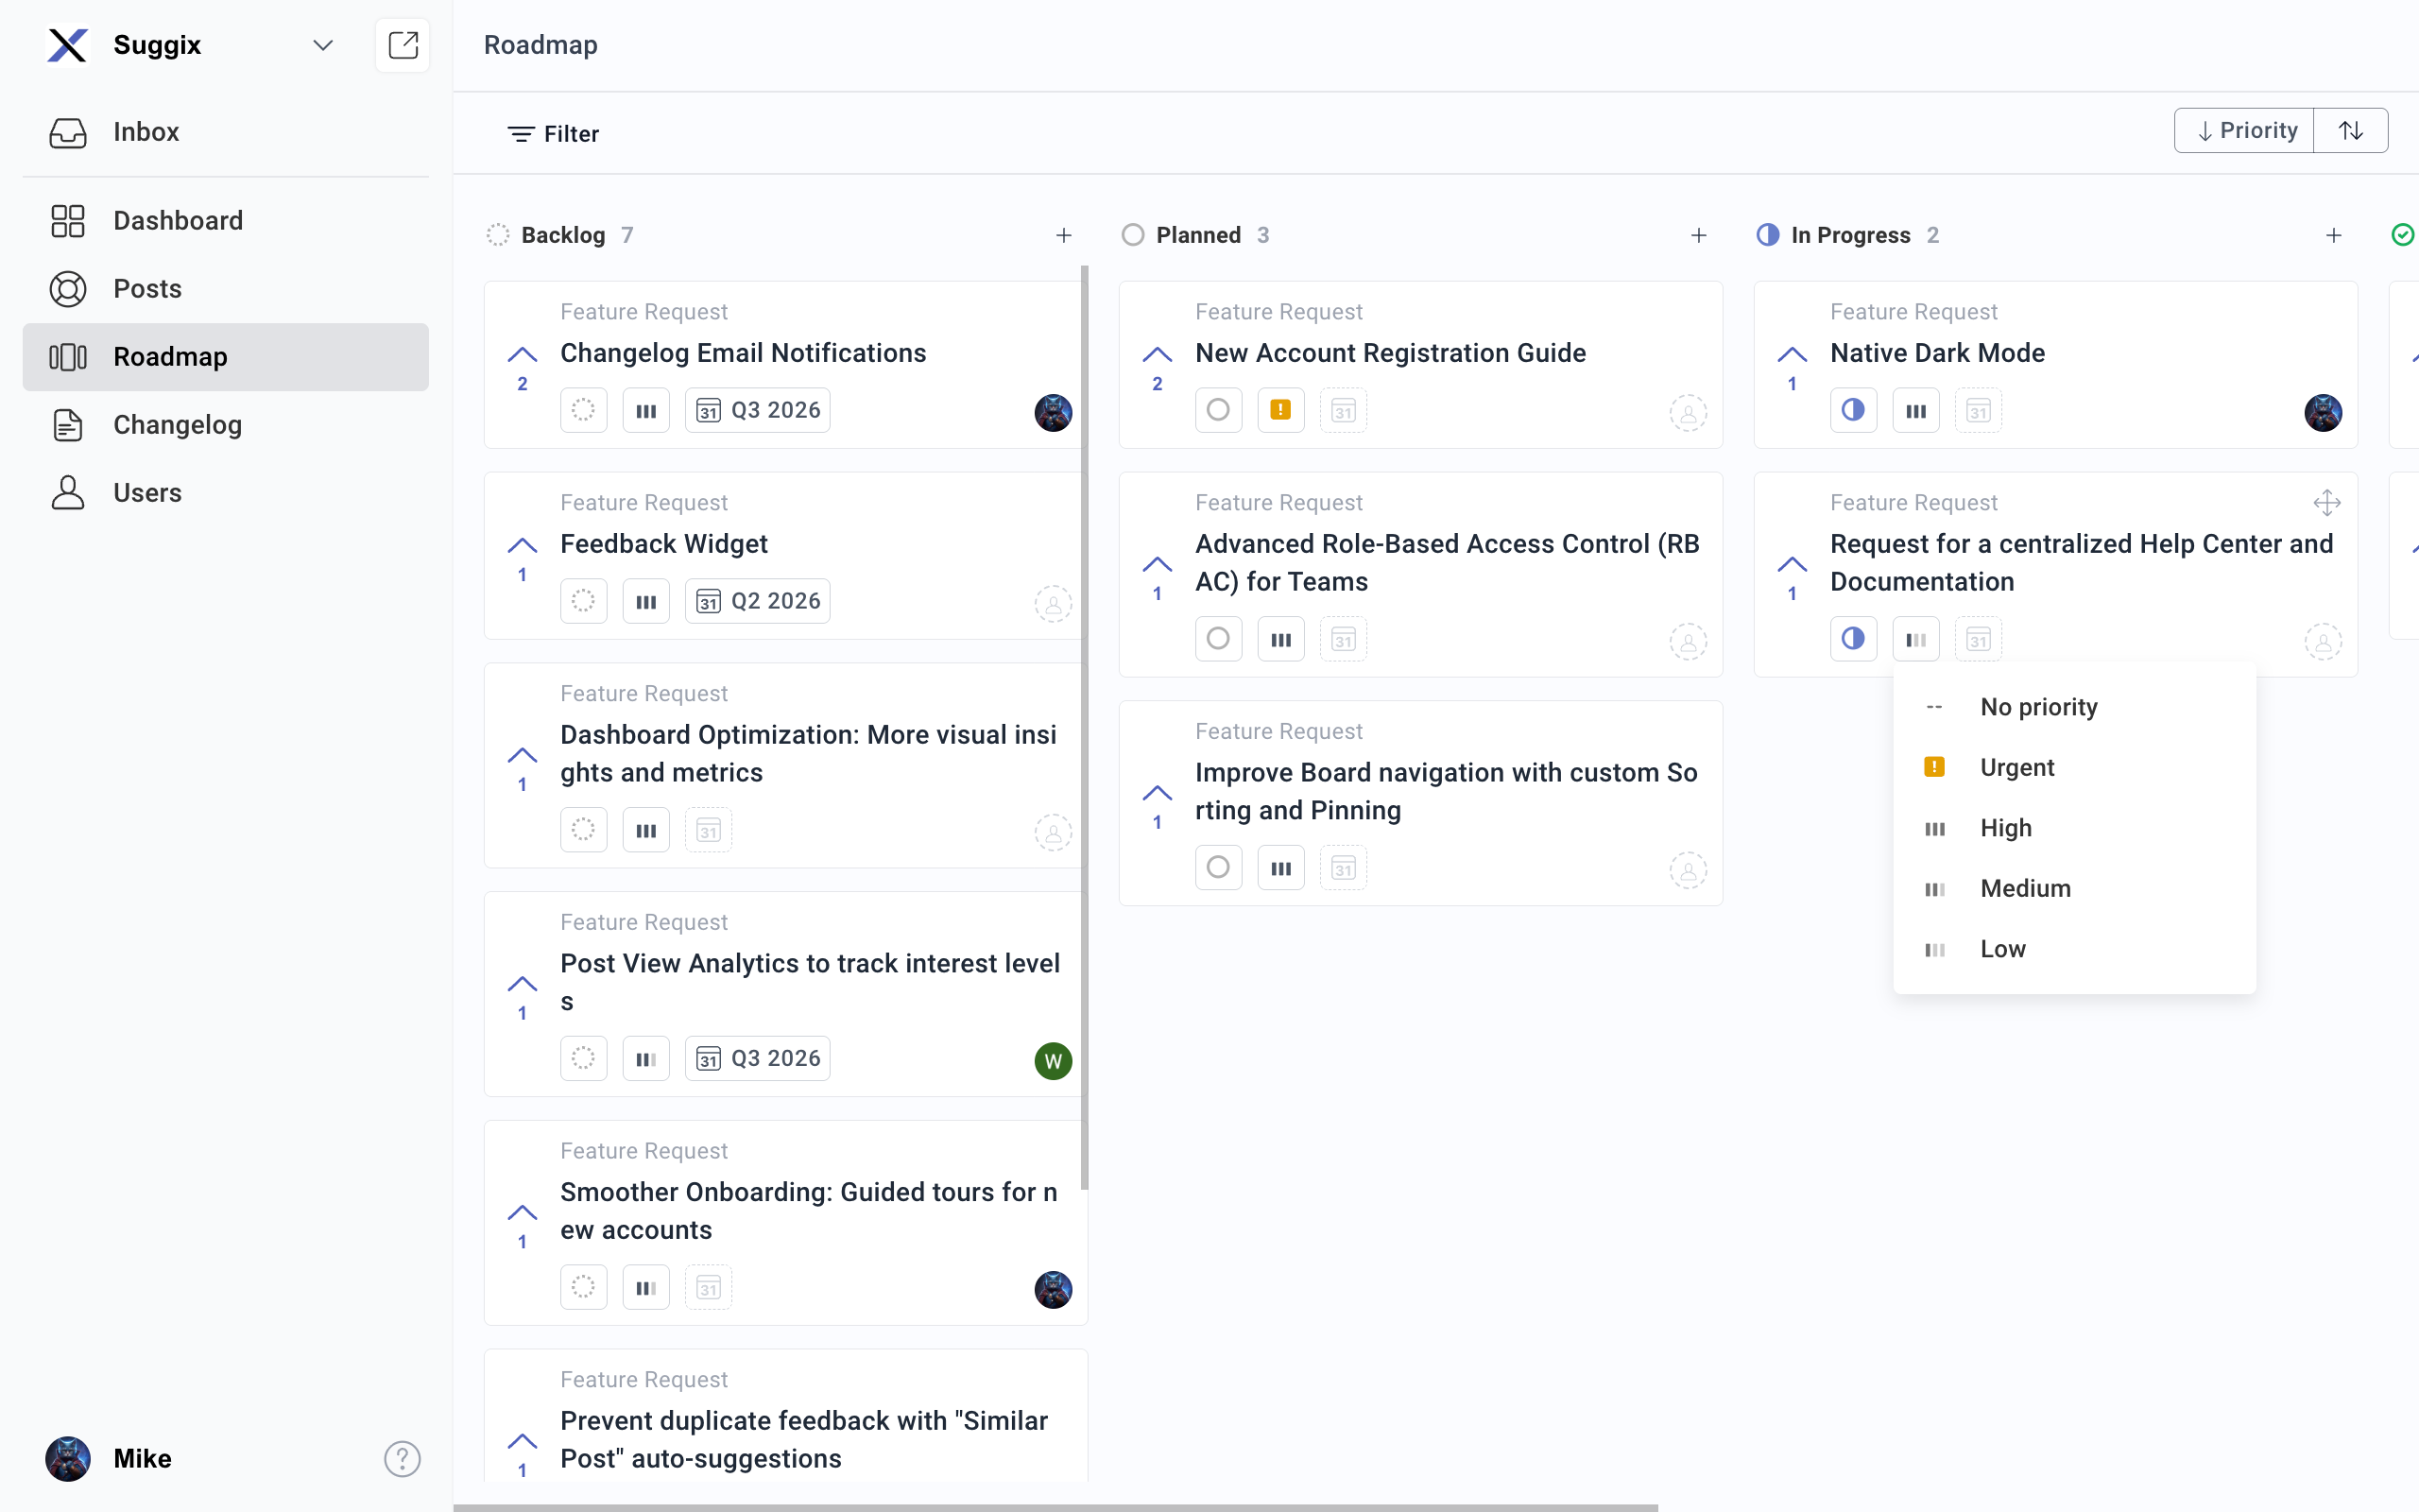Viewport: 2419px width, 1512px height.
Task: Expand Suggix workspace dropdown chevron
Action: pos(322,45)
